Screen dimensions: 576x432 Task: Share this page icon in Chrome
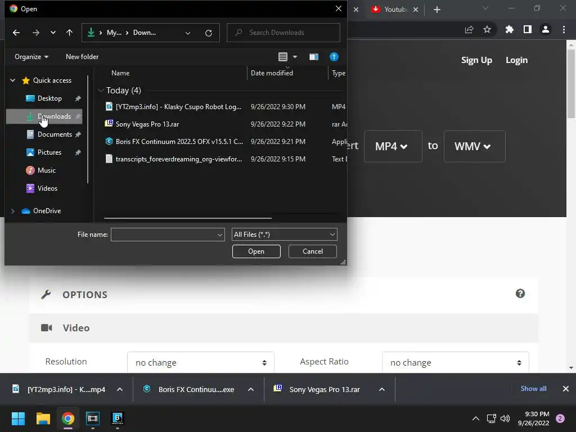pyautogui.click(x=469, y=30)
